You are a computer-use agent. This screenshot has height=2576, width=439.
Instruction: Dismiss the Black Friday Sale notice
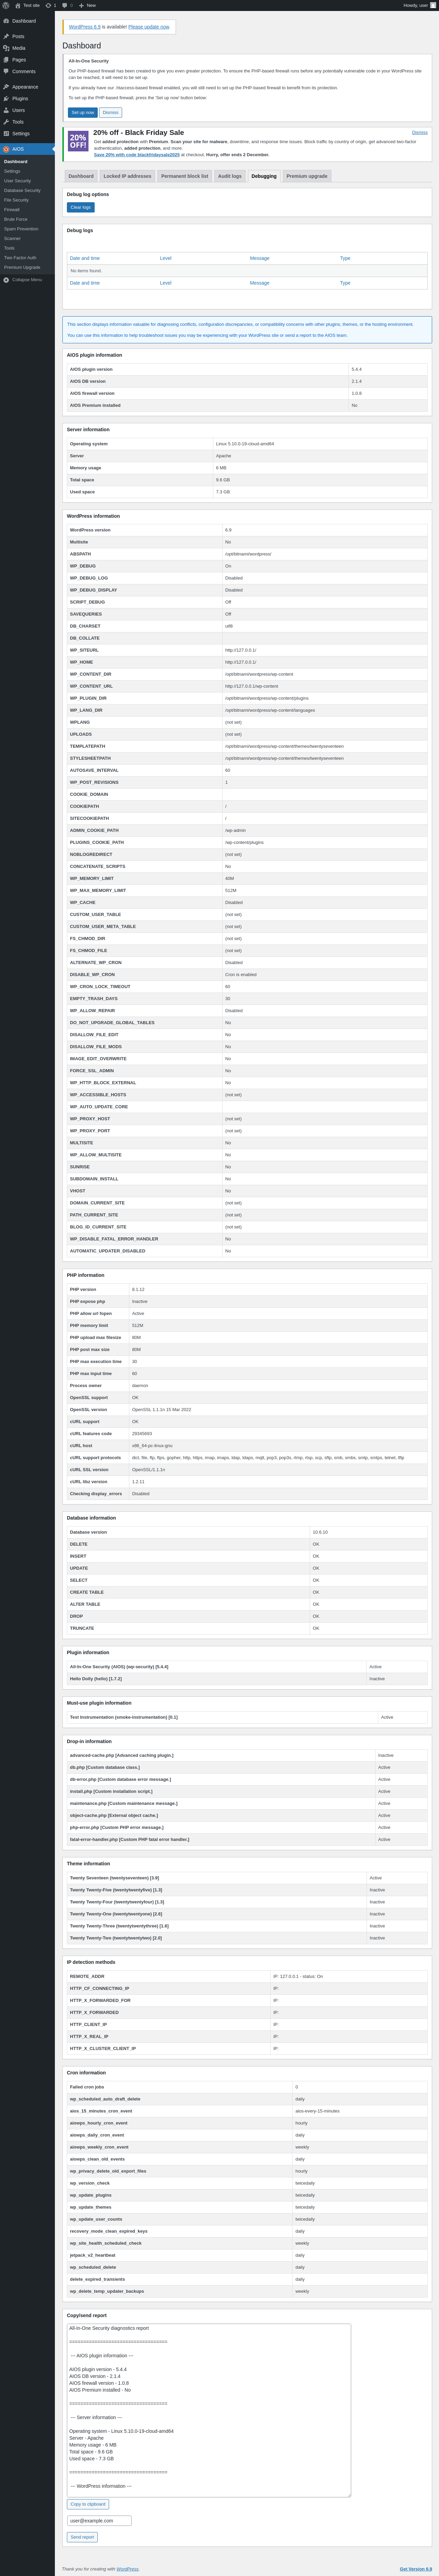419,132
